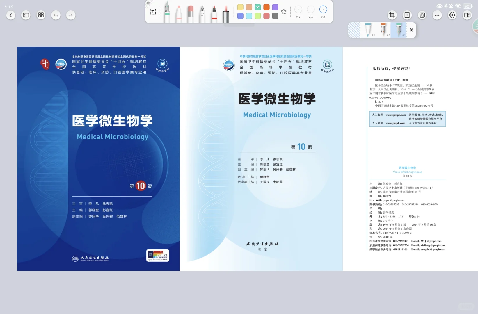Toggle the split view panel

pos(467,15)
